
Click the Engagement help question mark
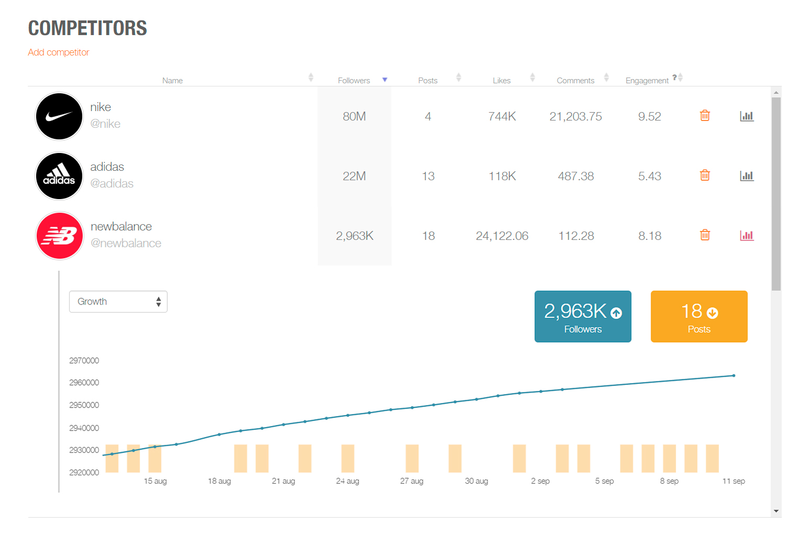click(x=674, y=77)
